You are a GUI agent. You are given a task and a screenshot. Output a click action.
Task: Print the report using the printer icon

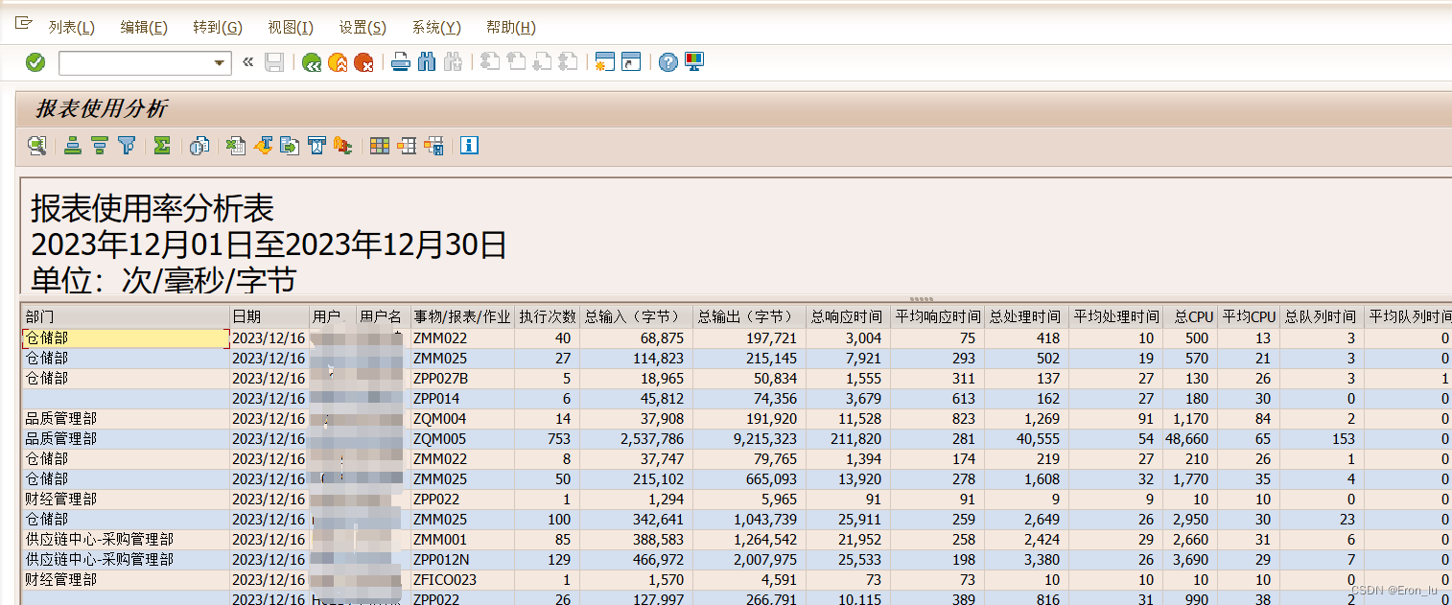[400, 61]
